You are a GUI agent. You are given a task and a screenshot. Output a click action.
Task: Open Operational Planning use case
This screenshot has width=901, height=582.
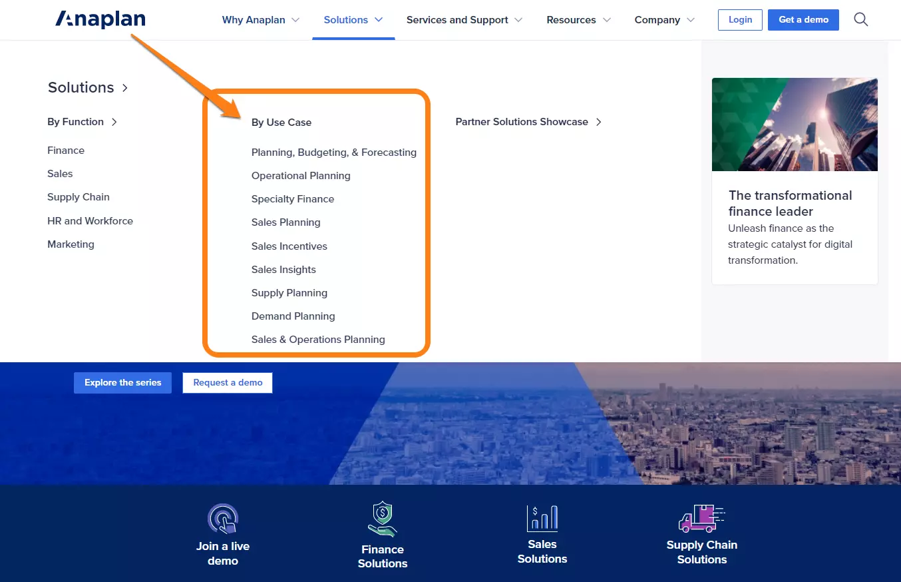pos(301,176)
